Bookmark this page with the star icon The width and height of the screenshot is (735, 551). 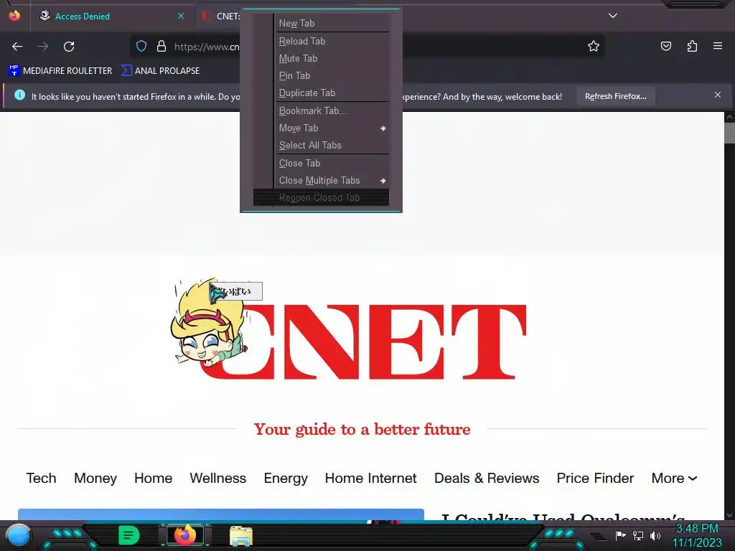594,46
